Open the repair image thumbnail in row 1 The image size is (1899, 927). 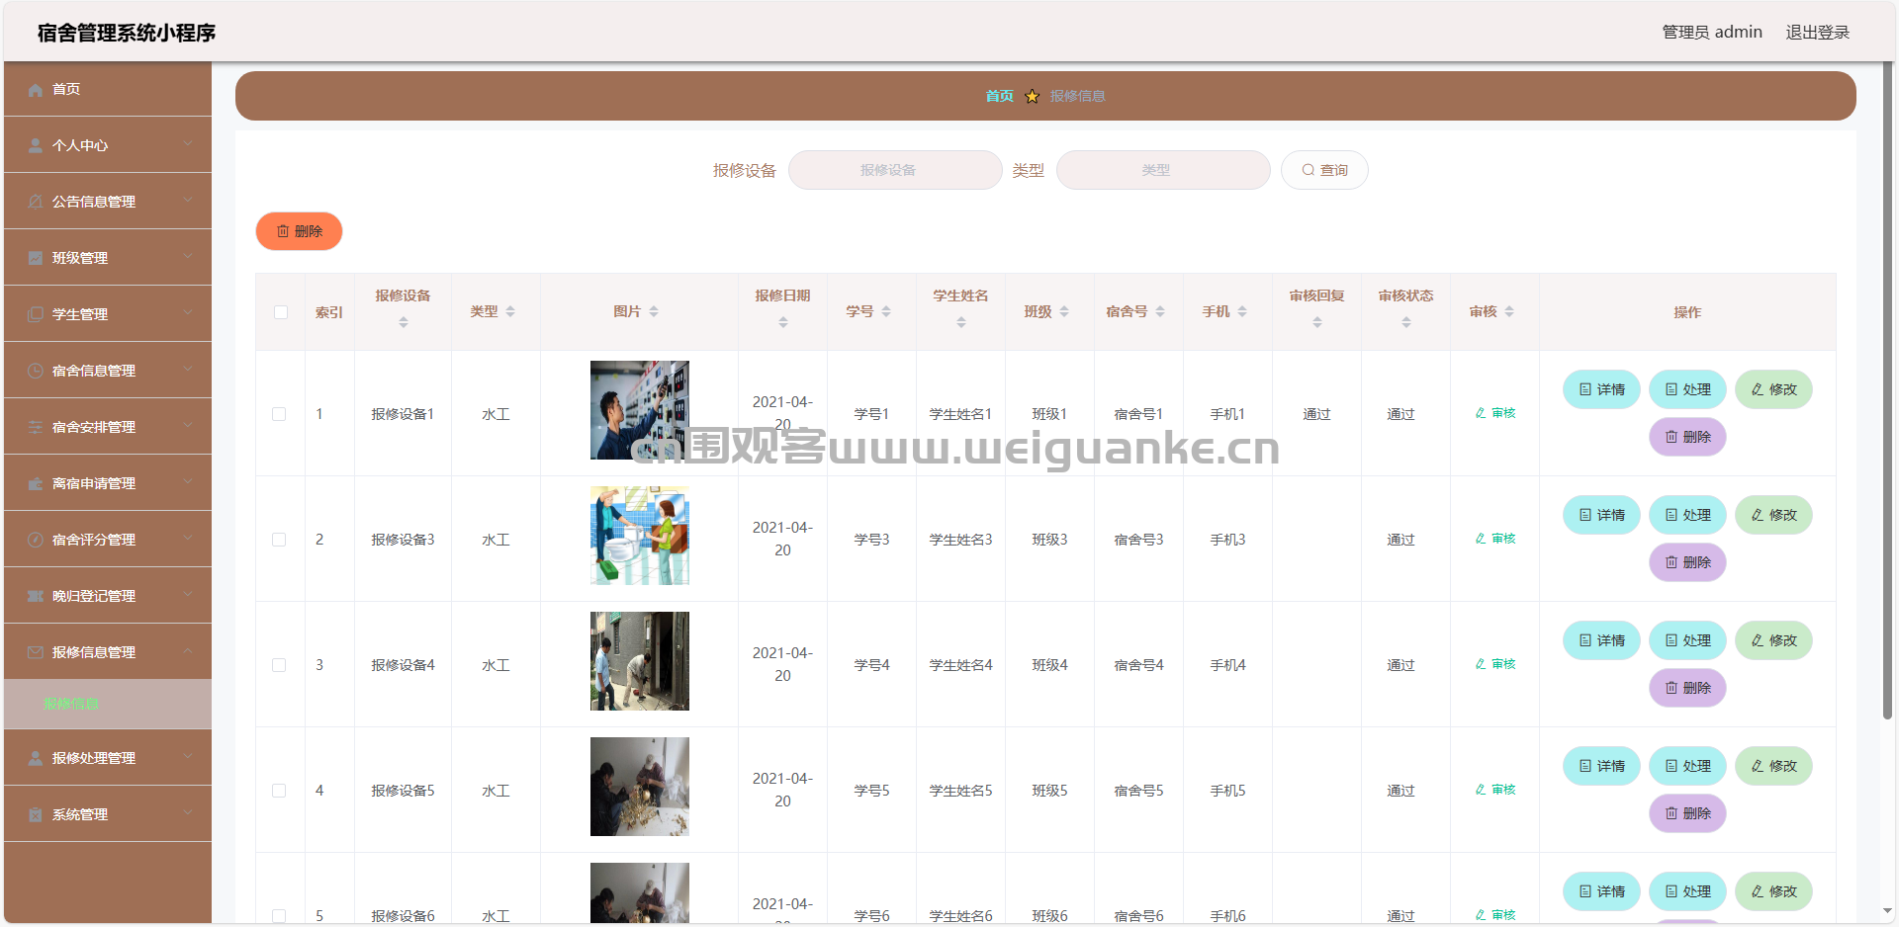640,410
